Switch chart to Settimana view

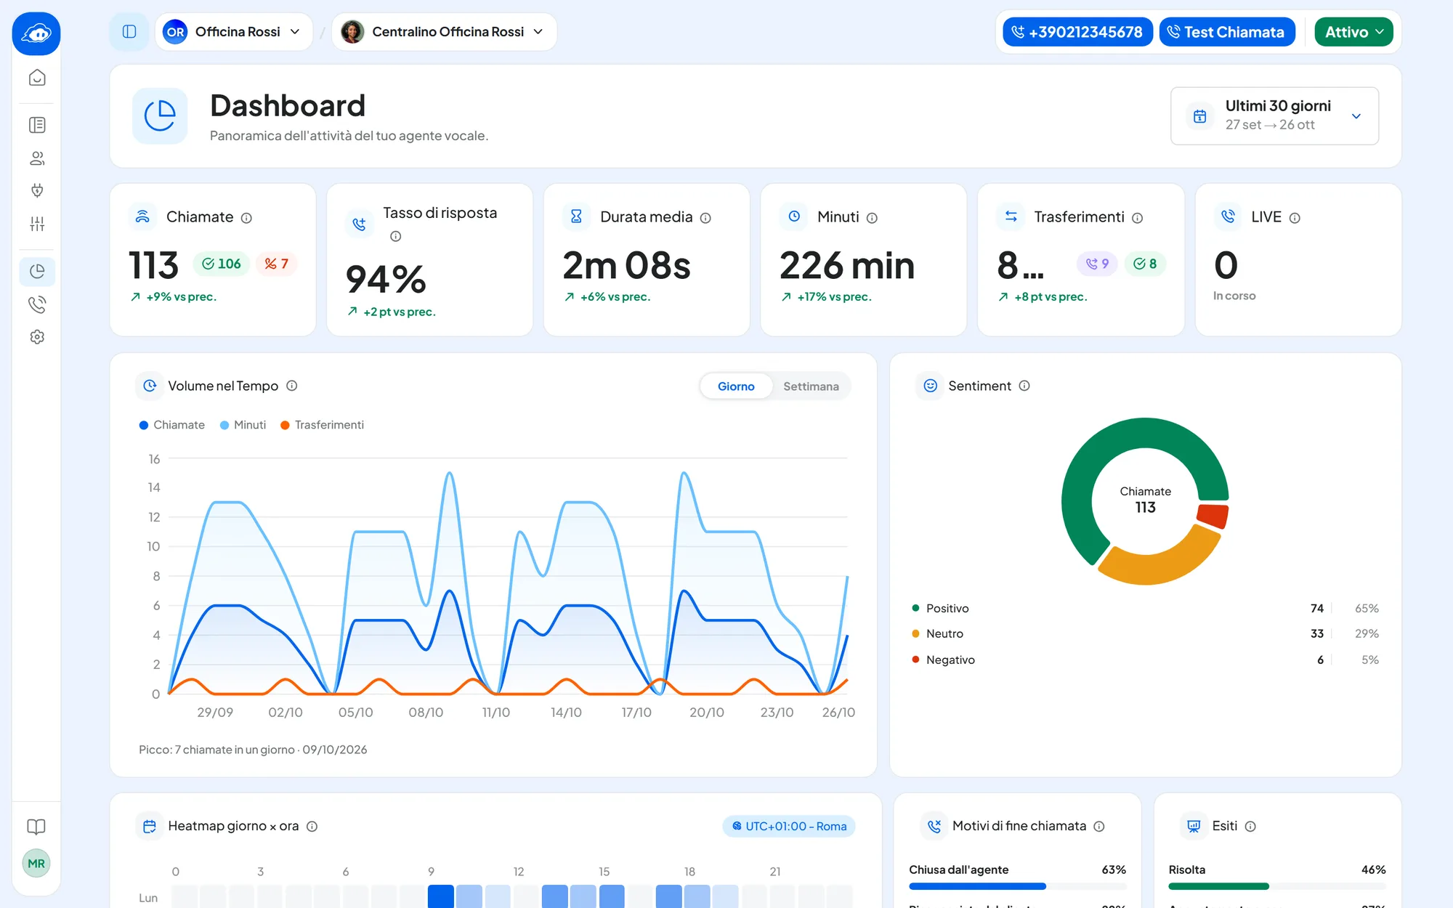coord(811,386)
